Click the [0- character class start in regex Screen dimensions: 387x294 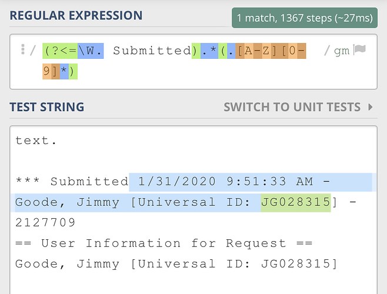point(293,51)
